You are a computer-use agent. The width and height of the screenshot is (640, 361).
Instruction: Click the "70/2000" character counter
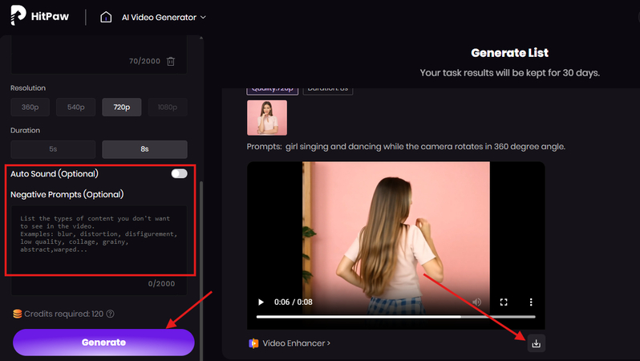(144, 61)
